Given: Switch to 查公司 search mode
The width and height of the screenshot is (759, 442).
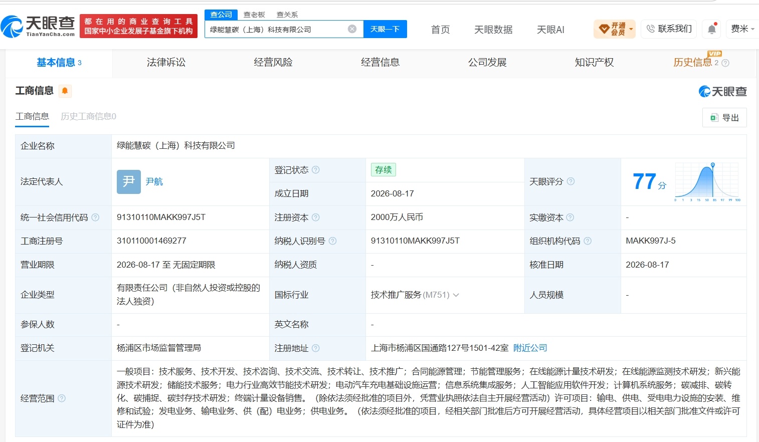Looking at the screenshot, I should pyautogui.click(x=221, y=15).
